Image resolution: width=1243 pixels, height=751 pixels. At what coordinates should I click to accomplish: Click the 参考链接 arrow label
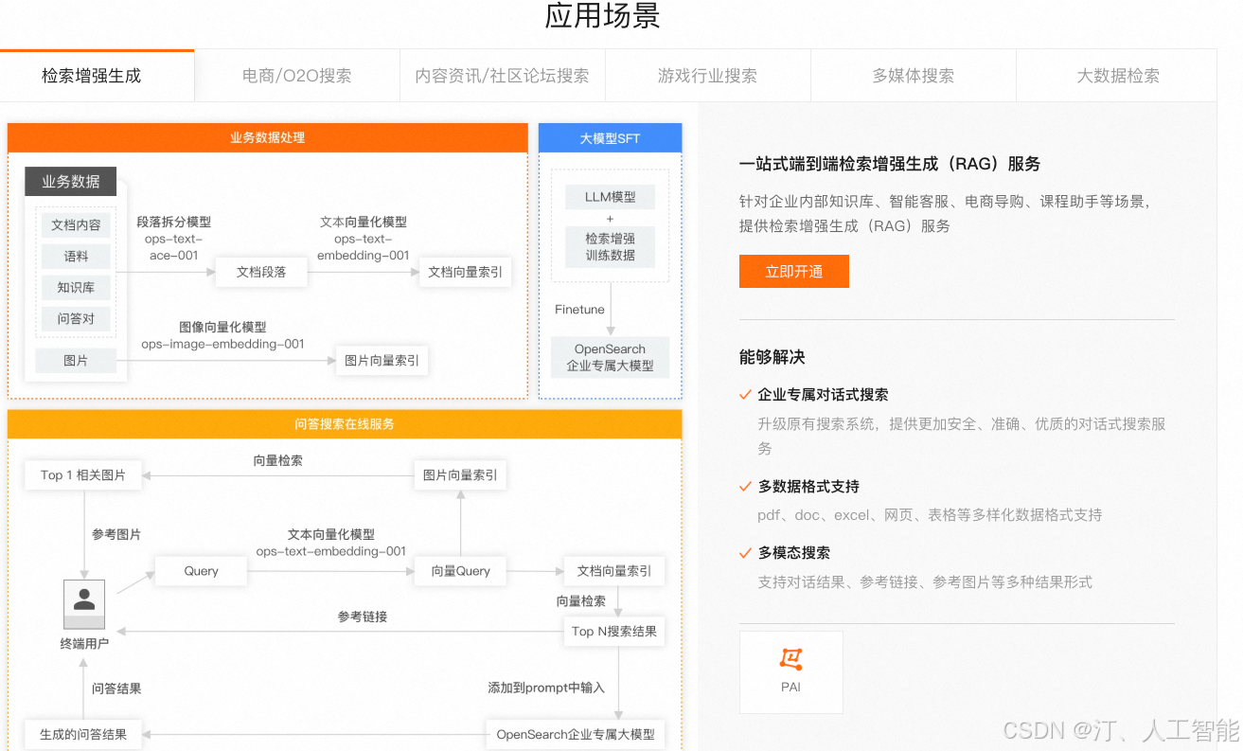(x=363, y=617)
